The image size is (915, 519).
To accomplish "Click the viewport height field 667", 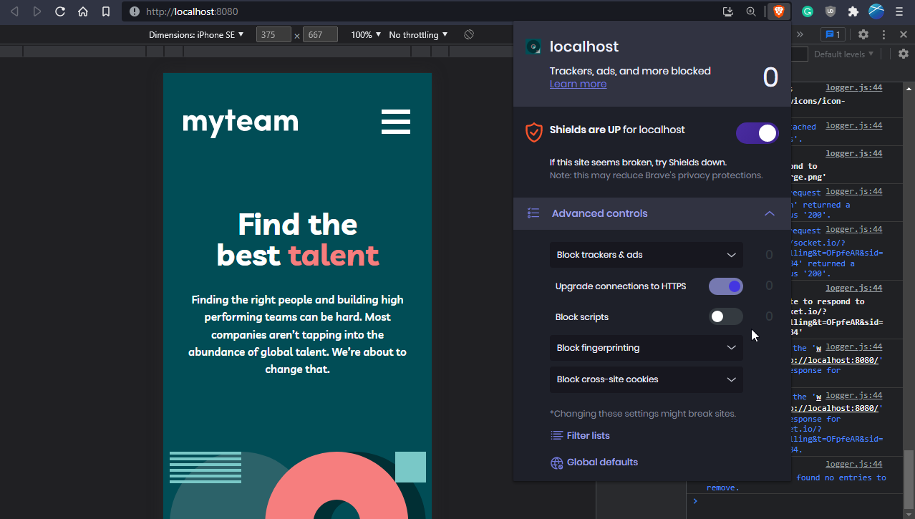I will [320, 34].
